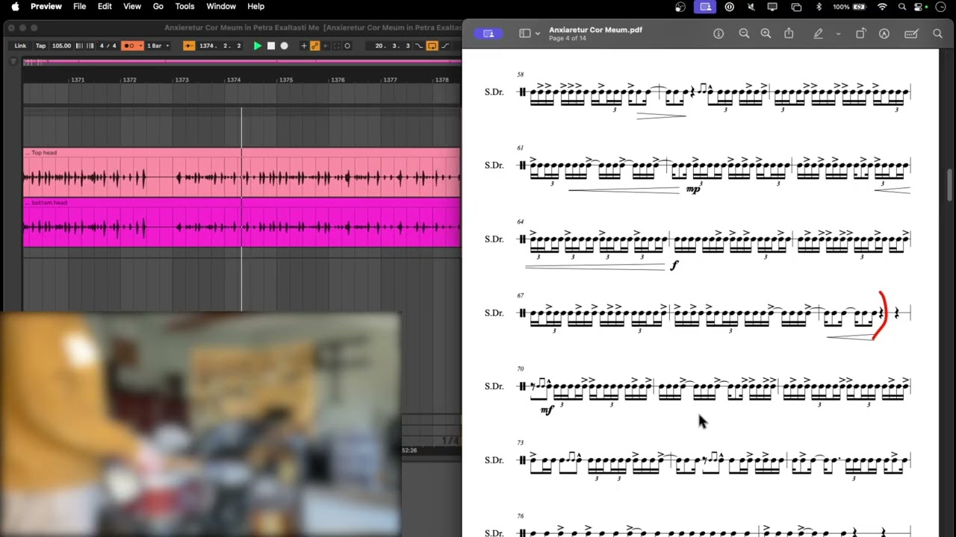The height and width of the screenshot is (537, 956).
Task: Click the Anxiaretur Cor Meum.pdf window title
Action: [595, 30]
